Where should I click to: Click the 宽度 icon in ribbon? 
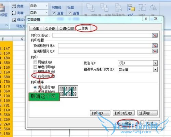14,6
